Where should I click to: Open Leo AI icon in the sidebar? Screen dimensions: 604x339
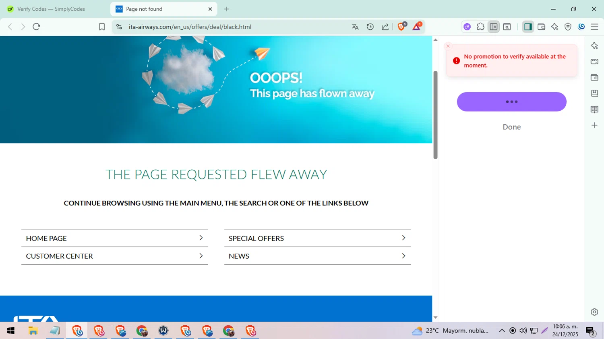click(594, 45)
